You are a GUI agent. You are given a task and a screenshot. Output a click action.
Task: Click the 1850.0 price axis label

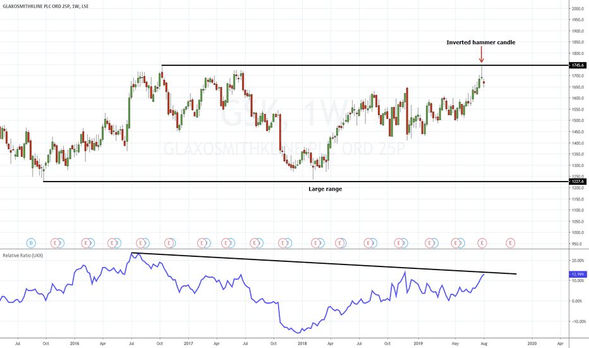coord(578,42)
